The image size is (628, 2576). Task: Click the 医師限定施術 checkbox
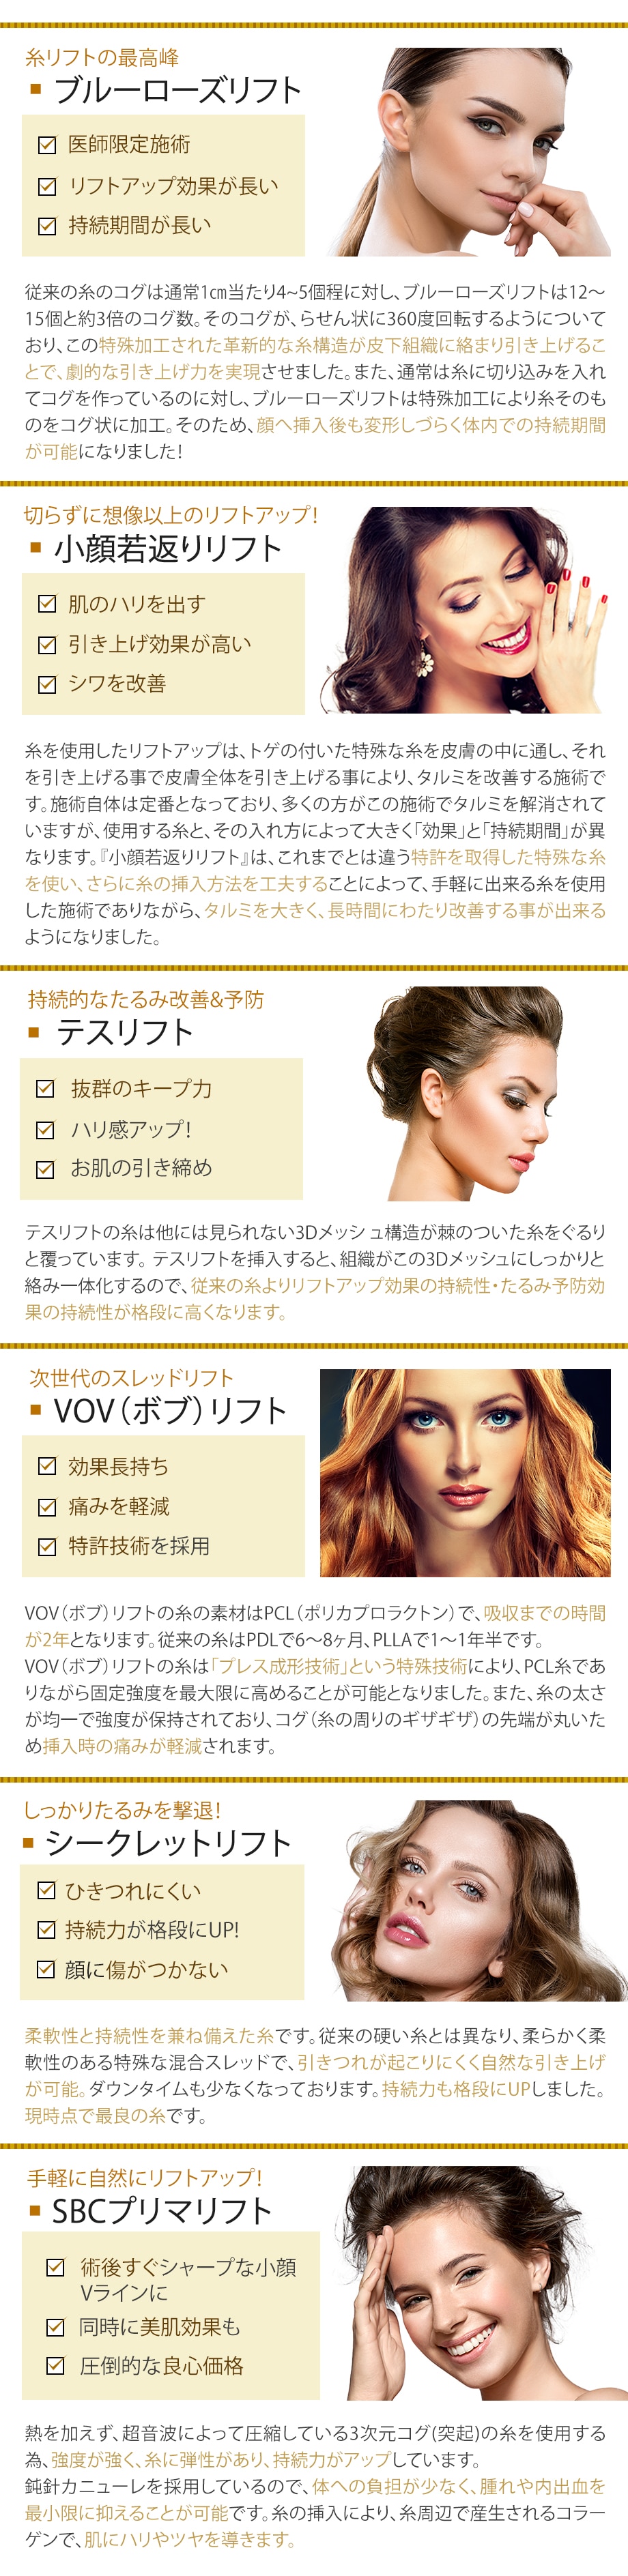pos(46,145)
